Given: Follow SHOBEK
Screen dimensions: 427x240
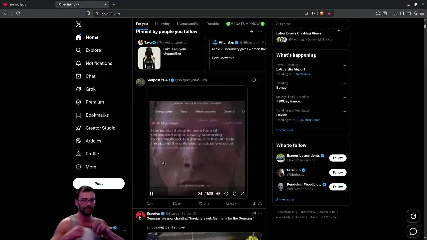Looking at the screenshot, I should (338, 172).
